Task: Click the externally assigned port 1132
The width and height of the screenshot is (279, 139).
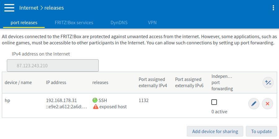Action: tap(144, 101)
